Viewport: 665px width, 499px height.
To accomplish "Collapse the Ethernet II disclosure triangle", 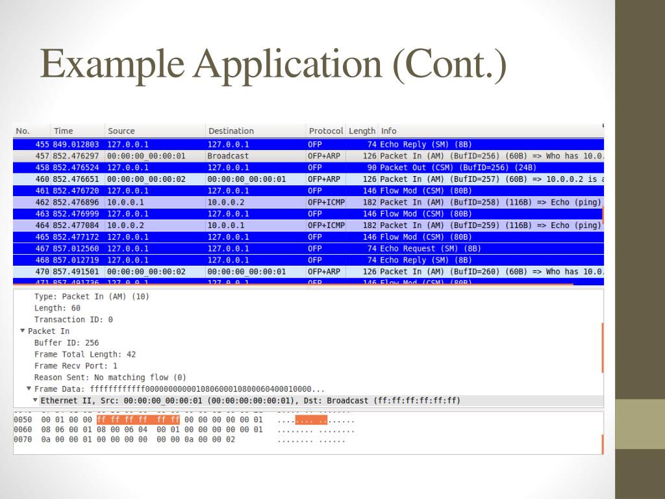I will [x=35, y=400].
